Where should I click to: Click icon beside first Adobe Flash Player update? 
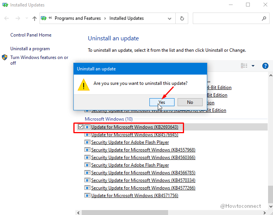[x=87, y=142]
